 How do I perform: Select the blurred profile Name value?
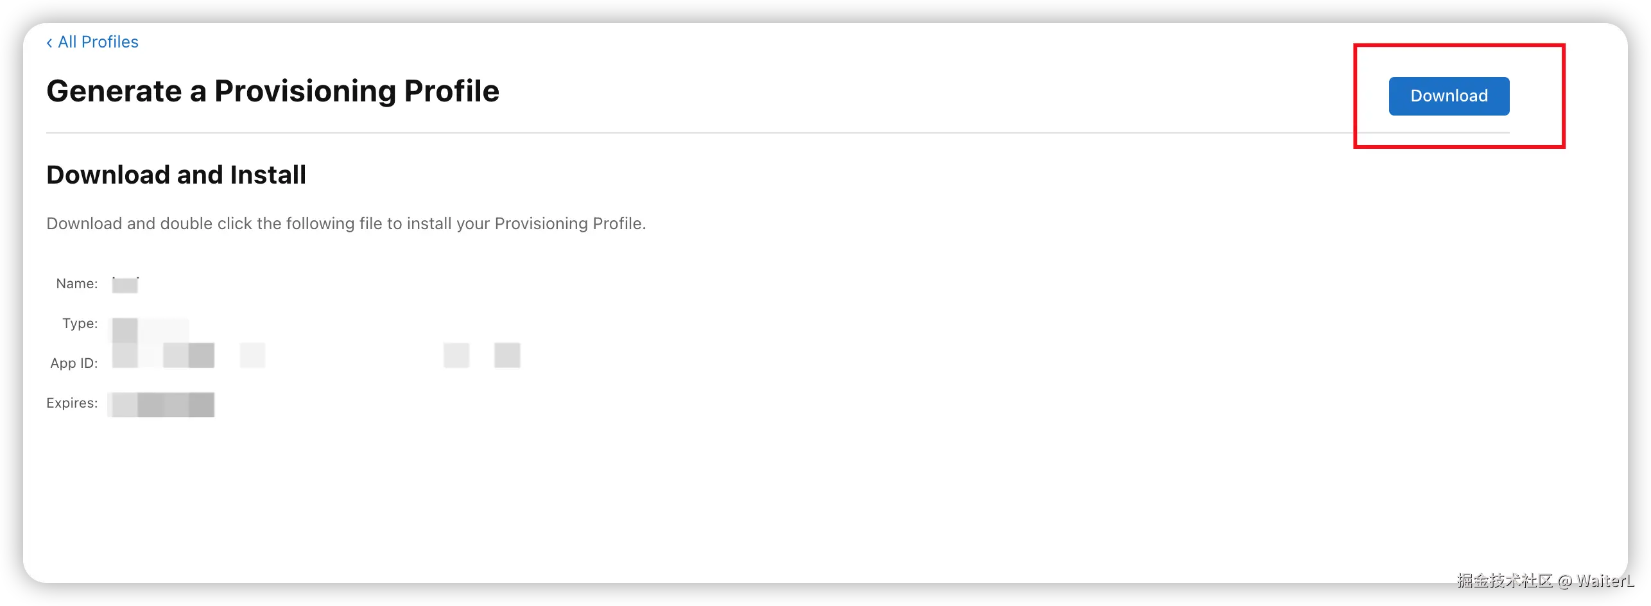(125, 284)
